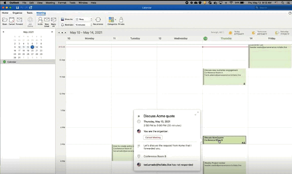Viewport: 292px width, 174px height.
Task: Click the Thursday column header
Action: point(226,39)
